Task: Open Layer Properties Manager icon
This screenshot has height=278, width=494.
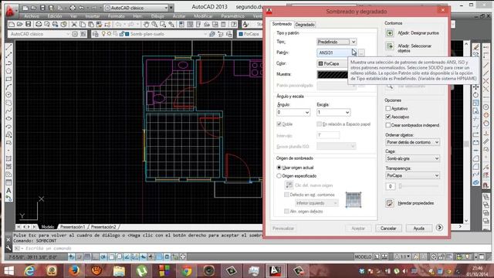Action: pyautogui.click(x=96, y=34)
